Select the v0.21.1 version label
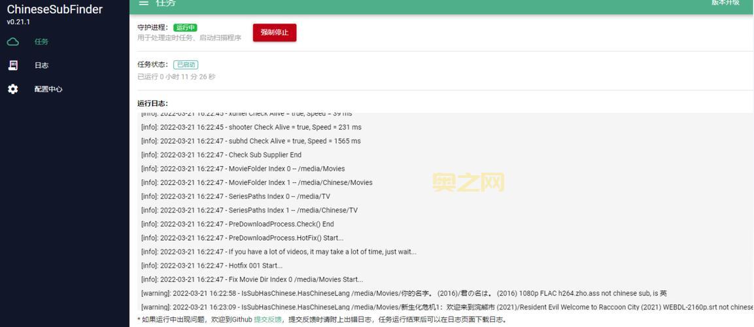754x327 pixels. 19,22
